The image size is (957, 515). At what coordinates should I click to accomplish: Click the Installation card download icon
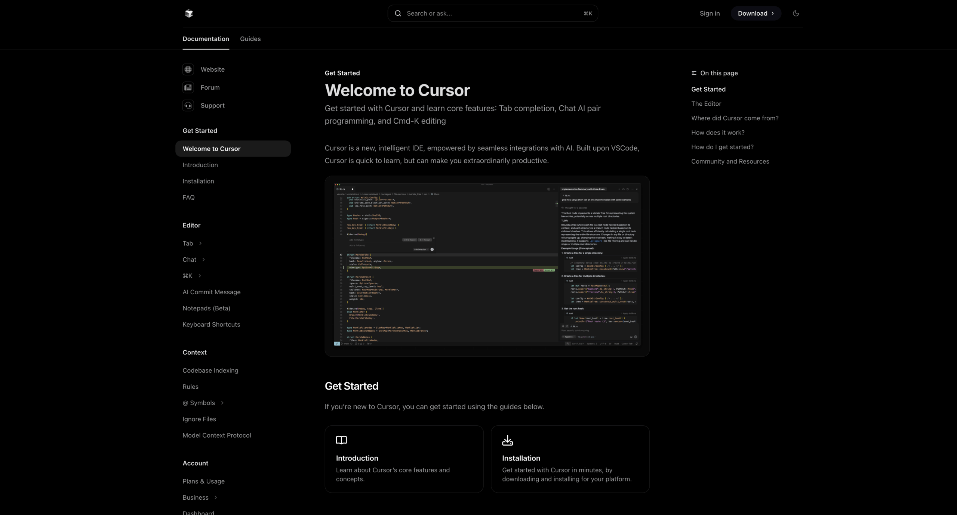[507, 440]
